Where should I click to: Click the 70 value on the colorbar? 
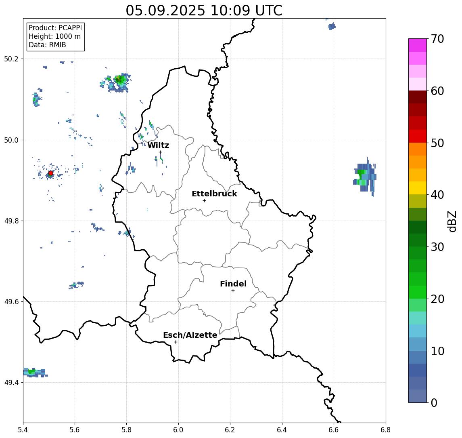[437, 39]
